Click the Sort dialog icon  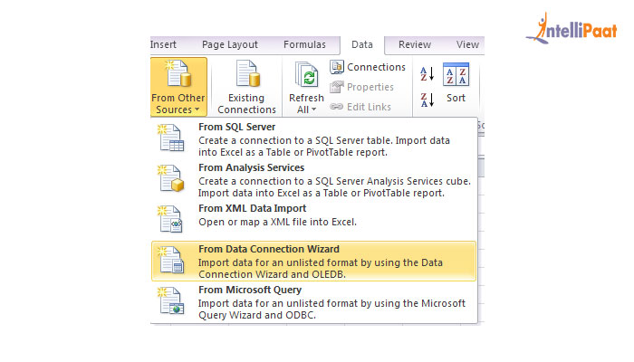[x=456, y=74]
